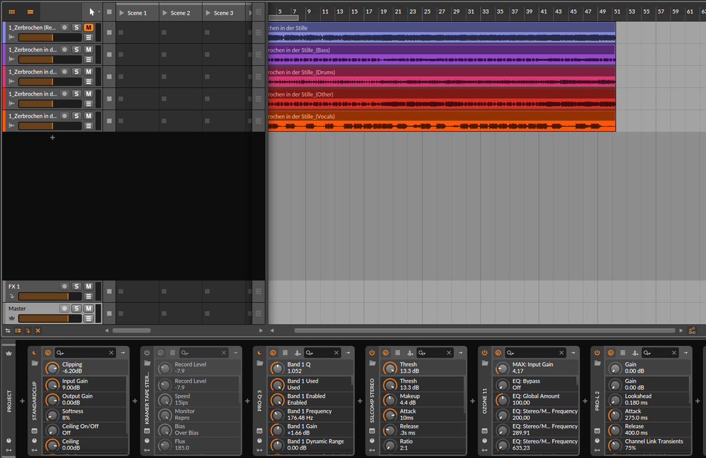Click PRO-L 2 parameter list icon
Screen dimensions: 706x458
click(622, 353)
